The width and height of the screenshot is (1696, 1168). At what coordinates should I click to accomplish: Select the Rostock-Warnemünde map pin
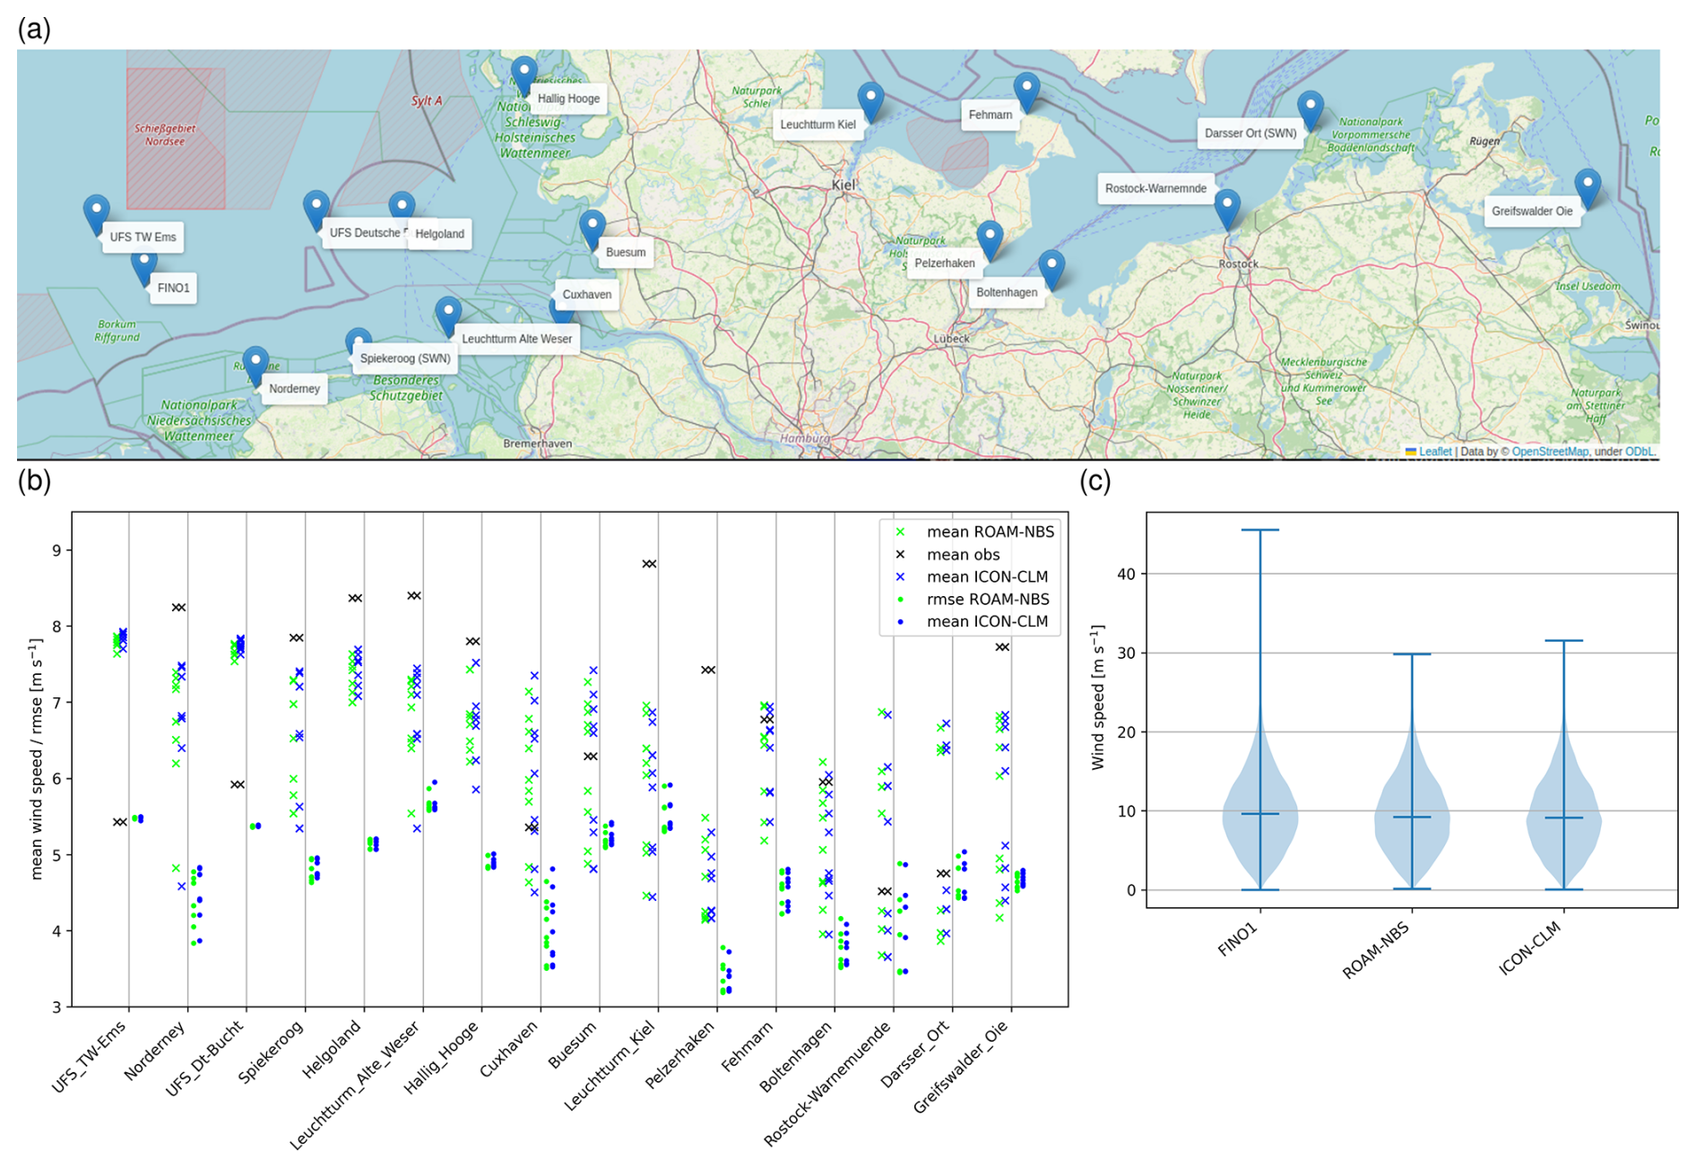pos(1226,207)
